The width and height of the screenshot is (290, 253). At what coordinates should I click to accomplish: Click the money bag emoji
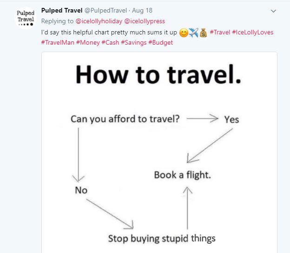click(203, 33)
